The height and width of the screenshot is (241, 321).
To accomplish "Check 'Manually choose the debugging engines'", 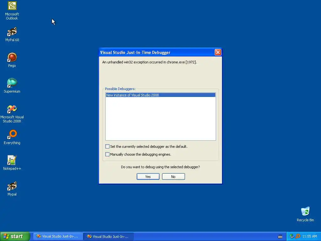I will tap(107, 154).
